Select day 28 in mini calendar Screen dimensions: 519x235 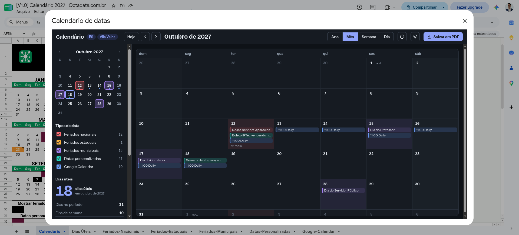[99, 104]
